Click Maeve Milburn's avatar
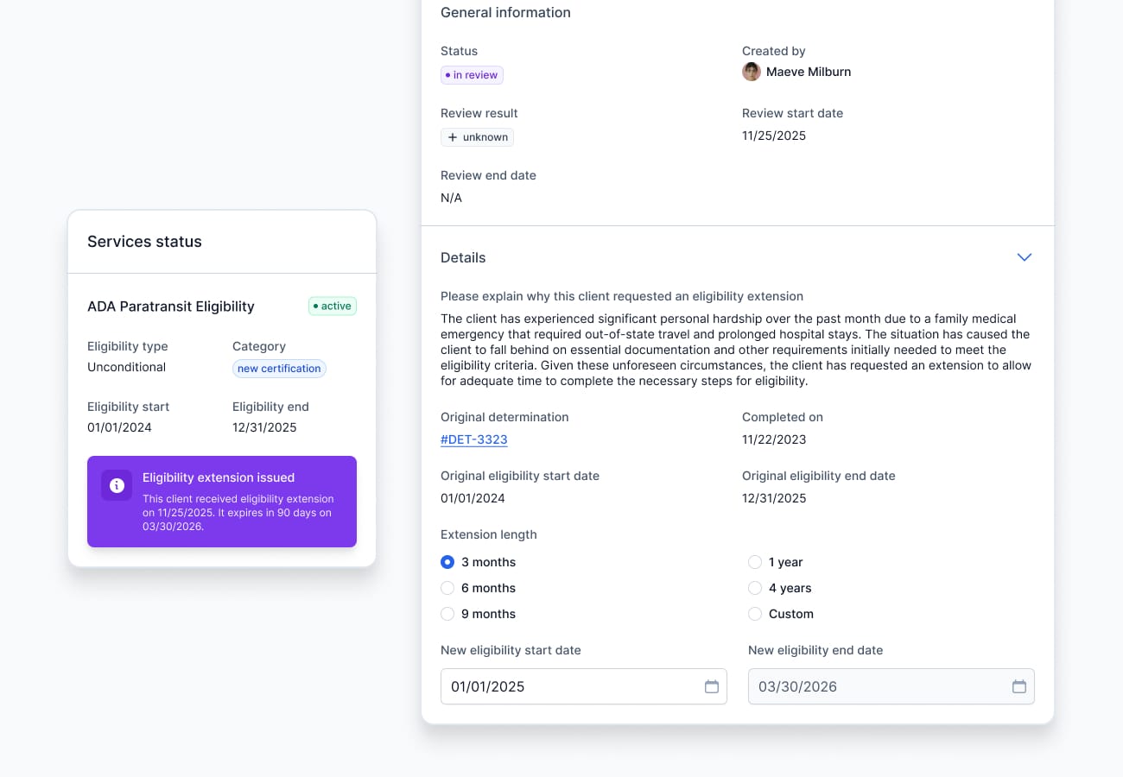 click(752, 72)
